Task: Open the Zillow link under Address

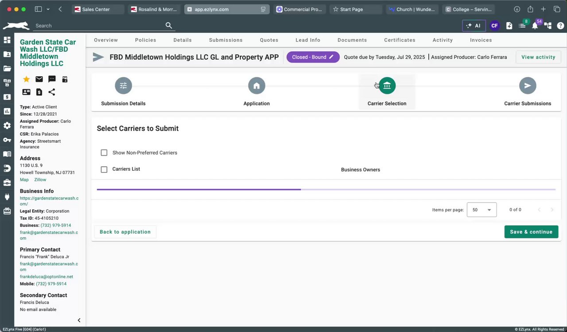Action: pyautogui.click(x=40, y=180)
